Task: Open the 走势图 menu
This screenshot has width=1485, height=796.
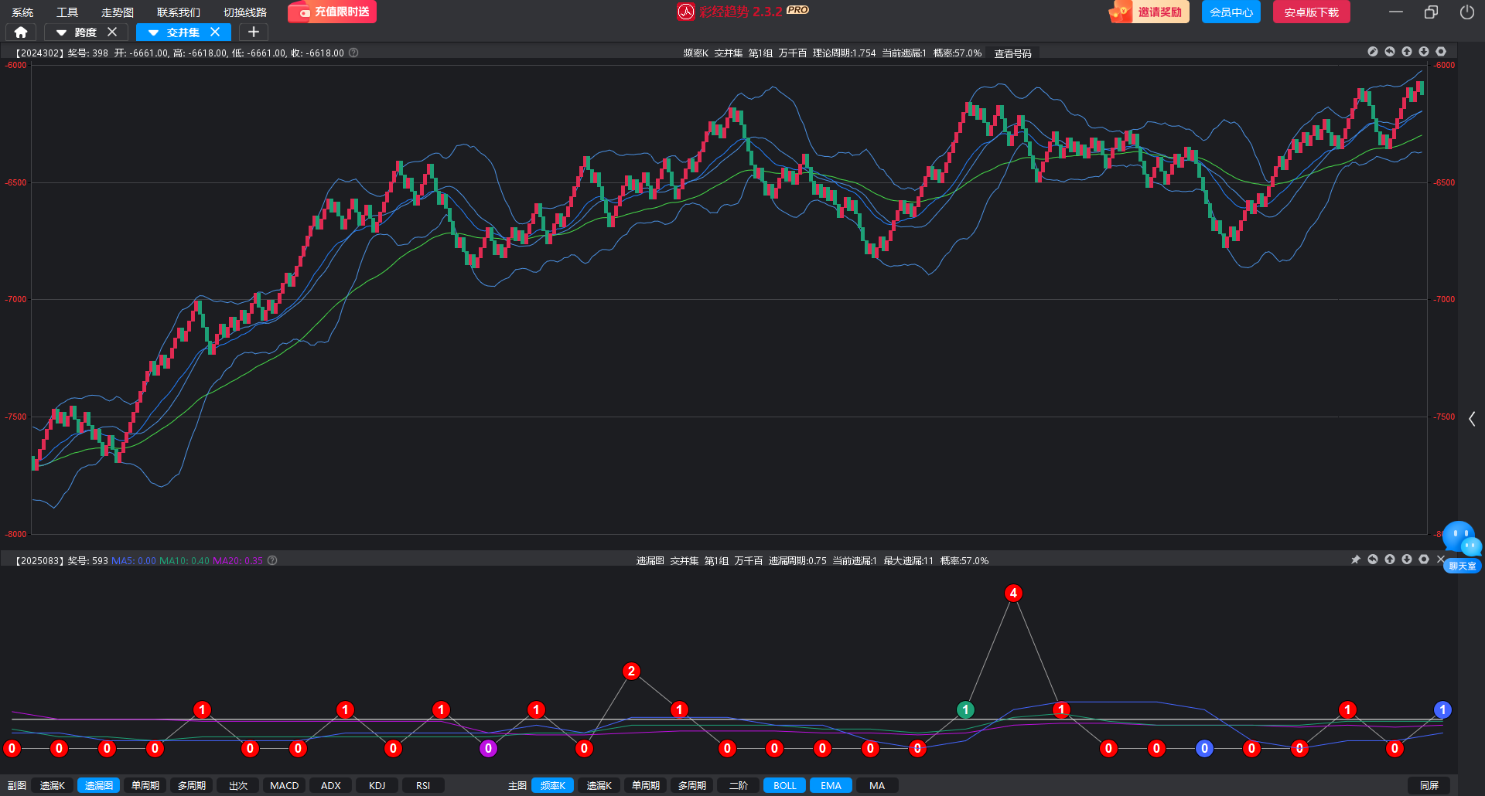Action: (x=118, y=12)
